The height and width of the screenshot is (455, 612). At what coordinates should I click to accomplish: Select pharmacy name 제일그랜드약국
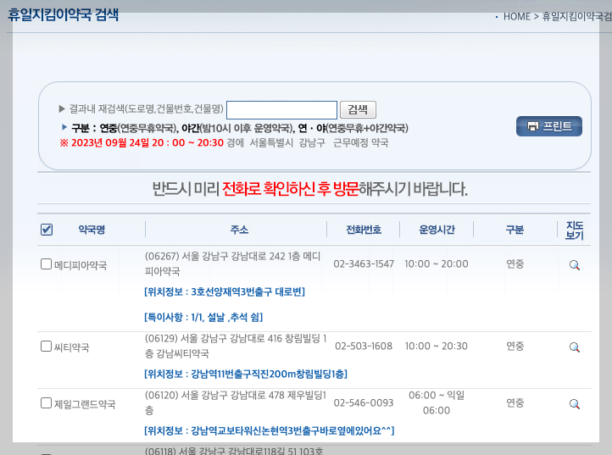pos(85,404)
